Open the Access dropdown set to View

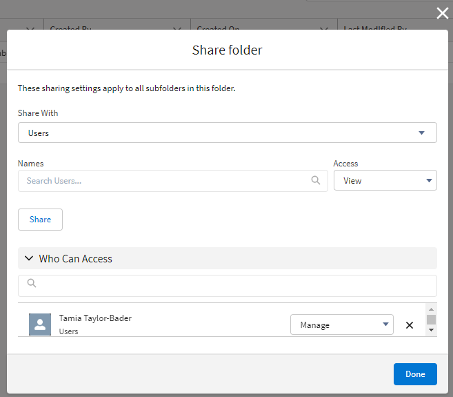385,180
